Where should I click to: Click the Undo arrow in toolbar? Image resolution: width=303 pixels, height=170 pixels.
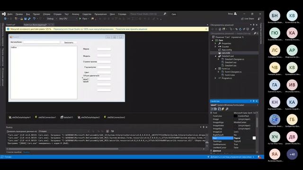[34, 19]
